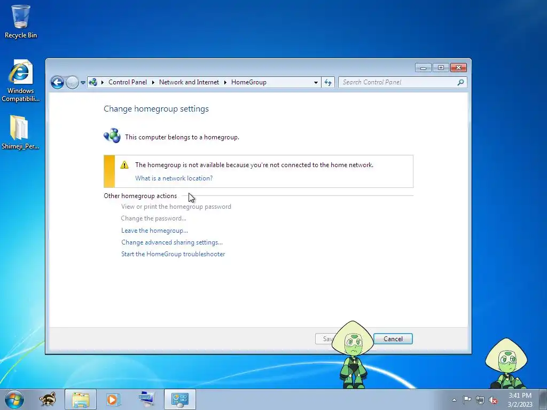
Task: Click the partially hidden Save changes button
Action: 324,339
